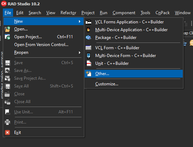Open the Refactor menu
The width and height of the screenshot is (193, 147).
[x=68, y=13]
